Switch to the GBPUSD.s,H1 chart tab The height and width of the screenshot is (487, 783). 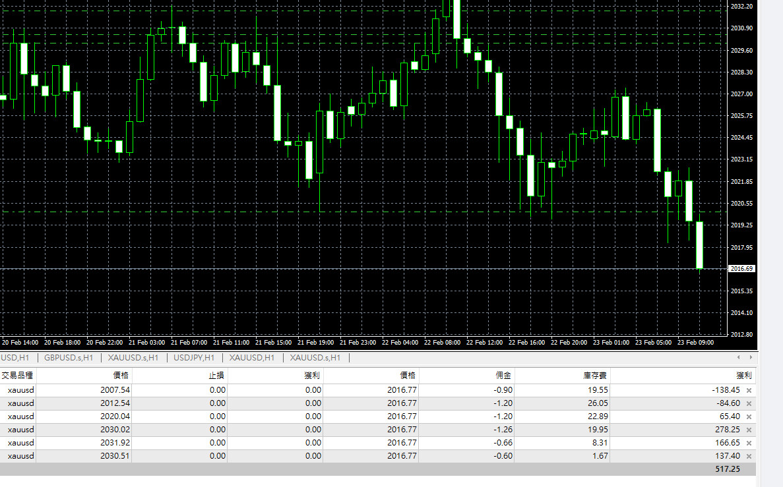tap(68, 358)
